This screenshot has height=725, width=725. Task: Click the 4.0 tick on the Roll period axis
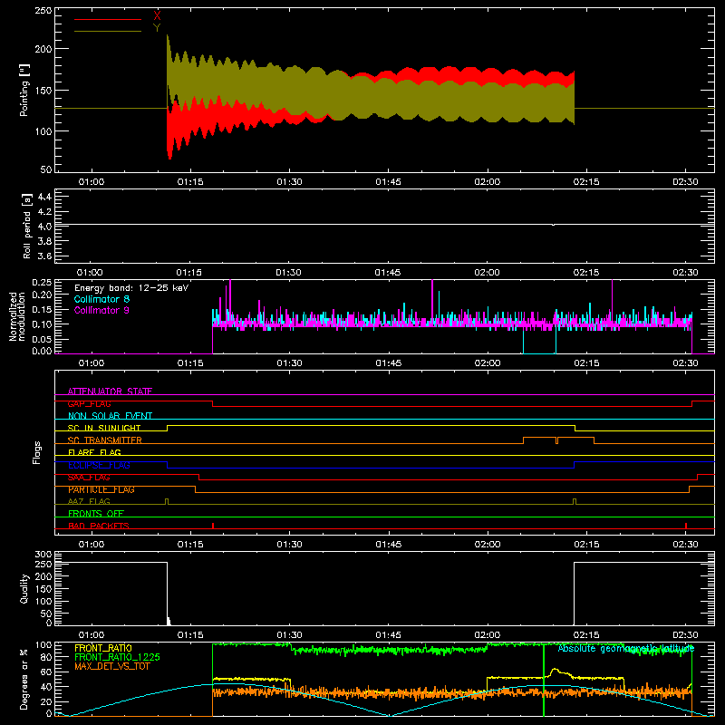click(44, 227)
